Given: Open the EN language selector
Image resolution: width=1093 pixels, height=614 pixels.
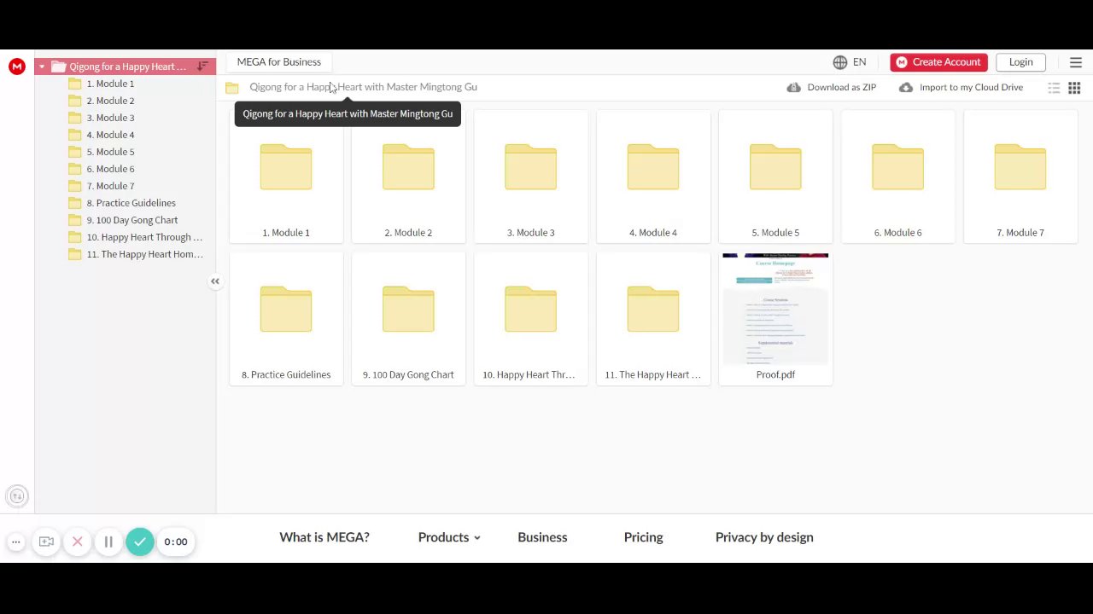Looking at the screenshot, I should [850, 62].
